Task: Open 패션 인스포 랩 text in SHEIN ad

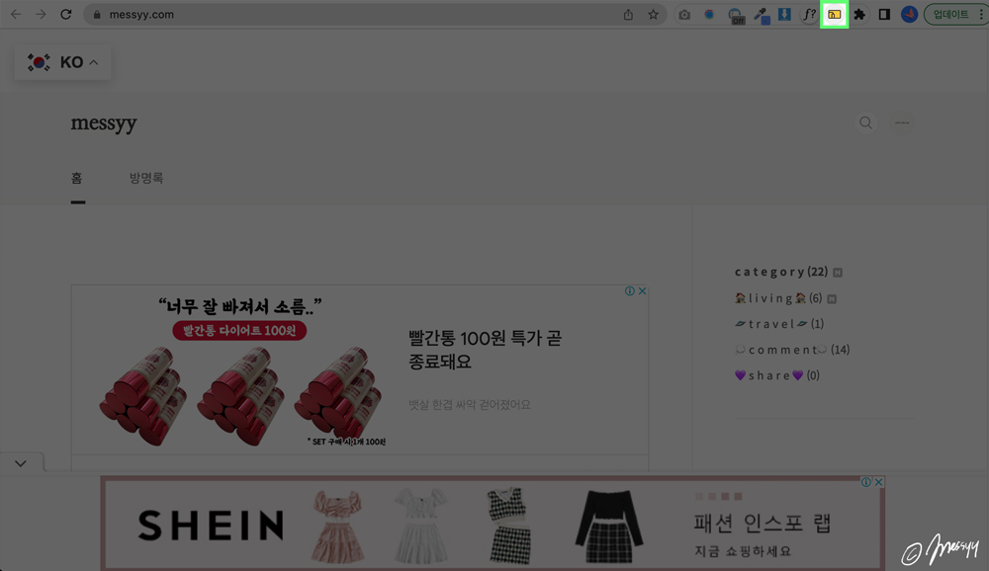Action: pos(763,523)
